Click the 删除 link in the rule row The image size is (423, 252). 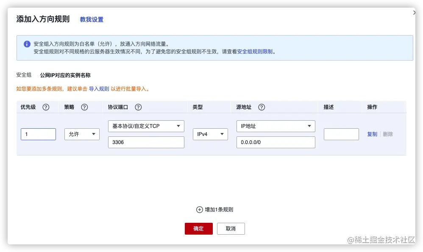tap(388, 134)
